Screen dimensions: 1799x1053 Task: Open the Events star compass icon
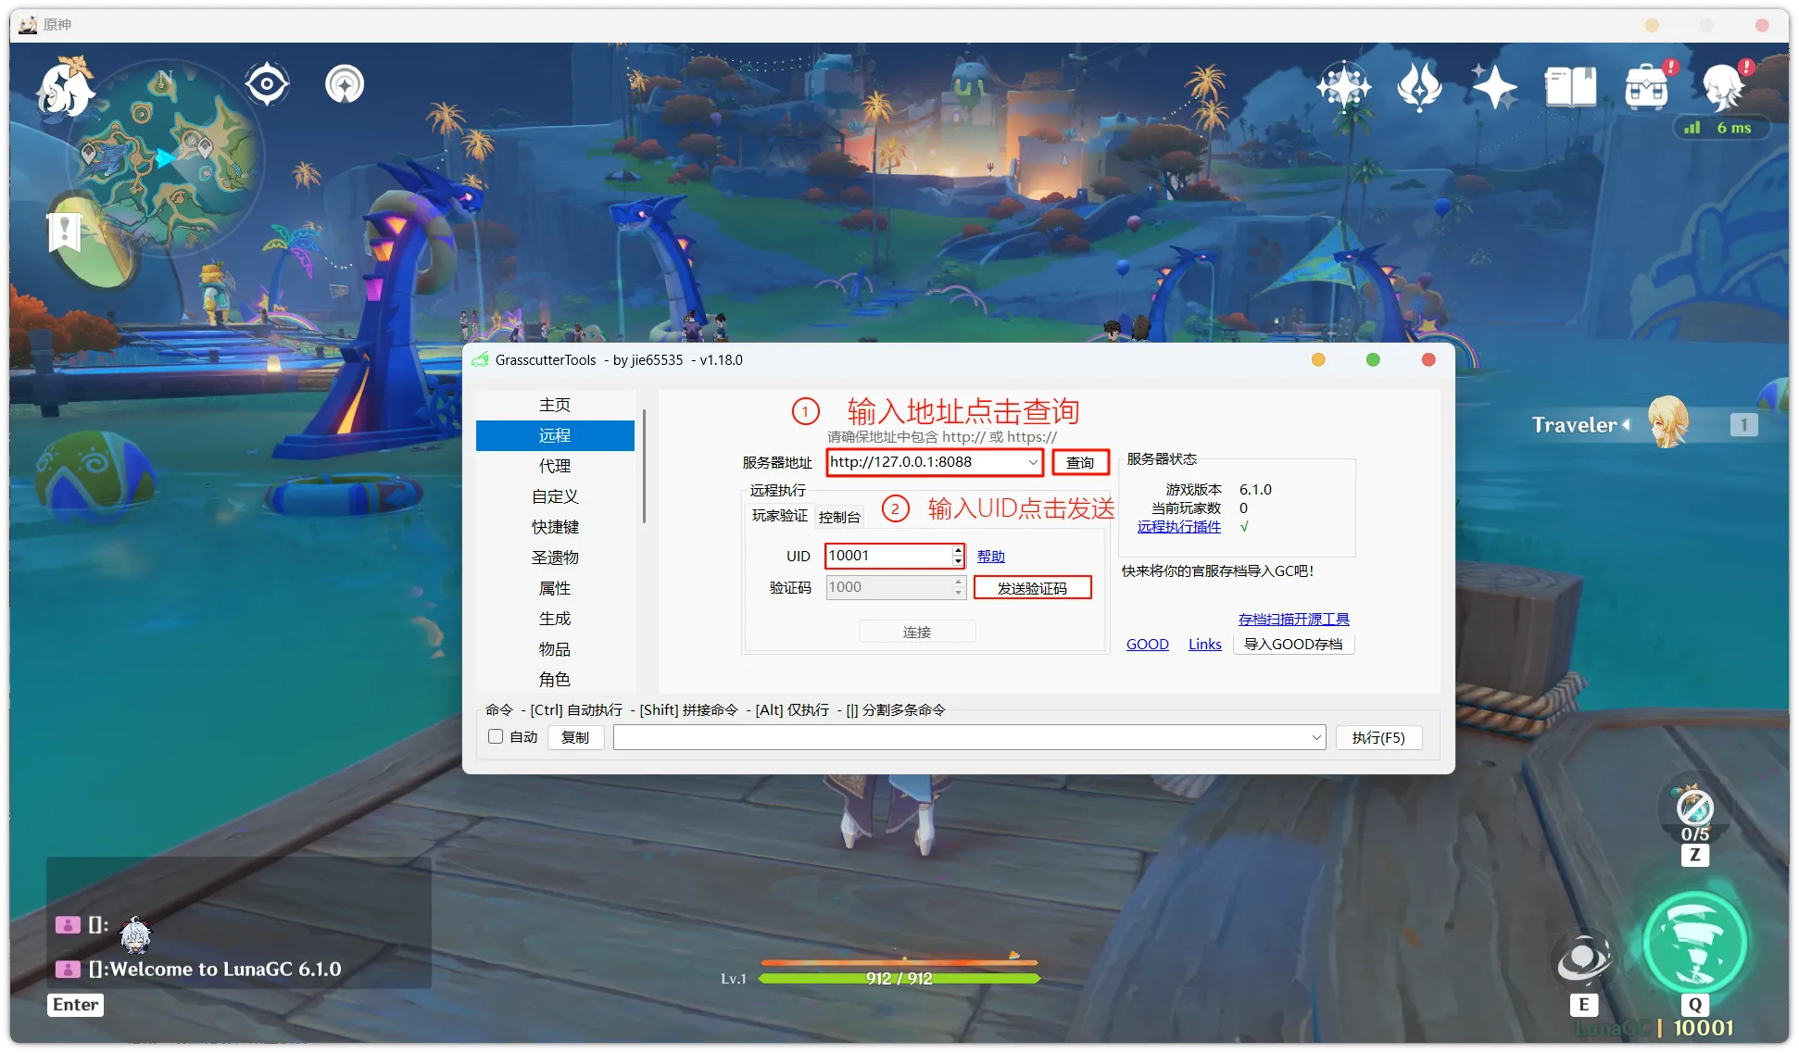pyautogui.click(x=1342, y=85)
